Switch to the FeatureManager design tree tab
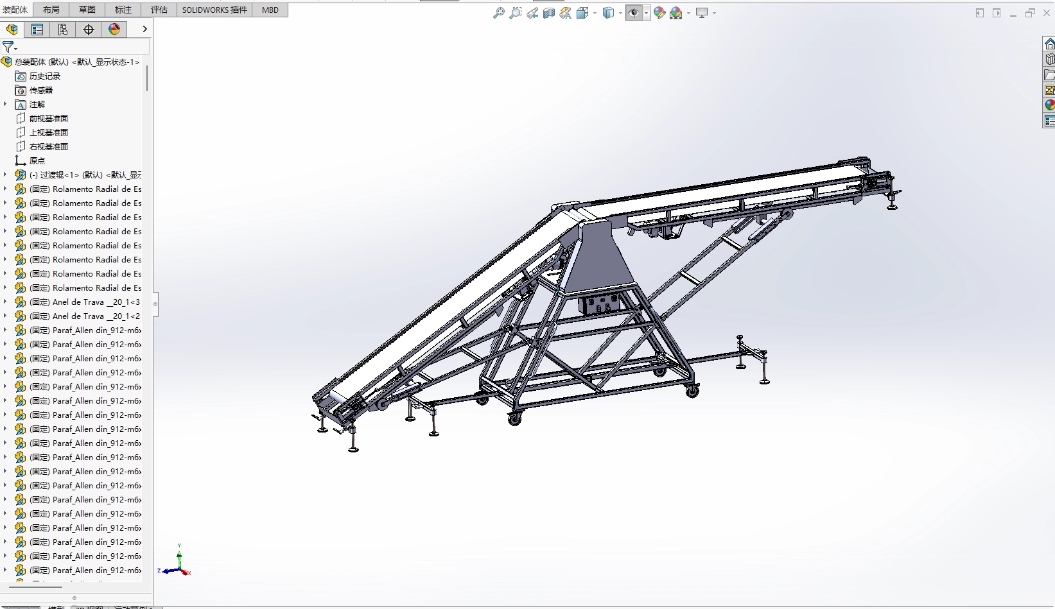 click(12, 30)
